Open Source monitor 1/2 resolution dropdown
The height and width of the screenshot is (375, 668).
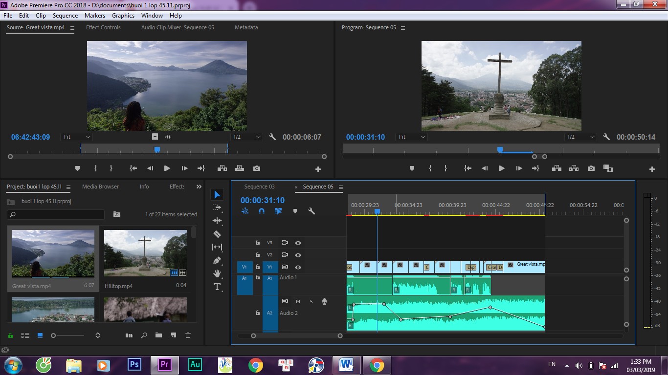246,137
